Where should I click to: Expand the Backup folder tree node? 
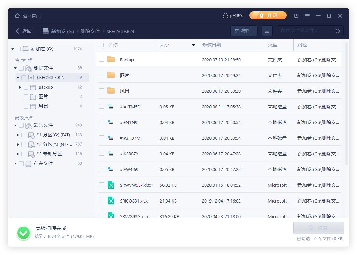click(20, 87)
